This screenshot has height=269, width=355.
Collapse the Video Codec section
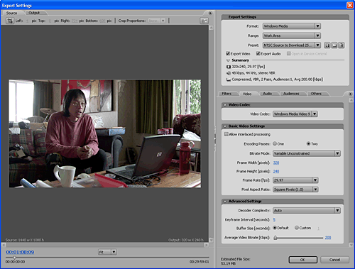[x=225, y=105]
